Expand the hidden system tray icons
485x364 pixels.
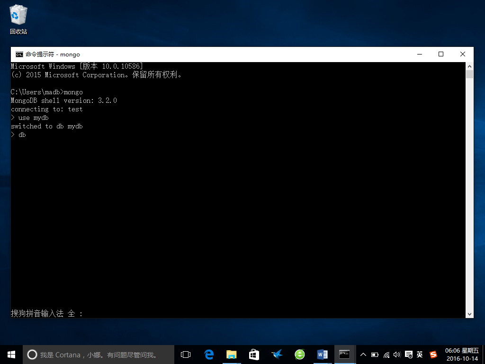tap(363, 355)
